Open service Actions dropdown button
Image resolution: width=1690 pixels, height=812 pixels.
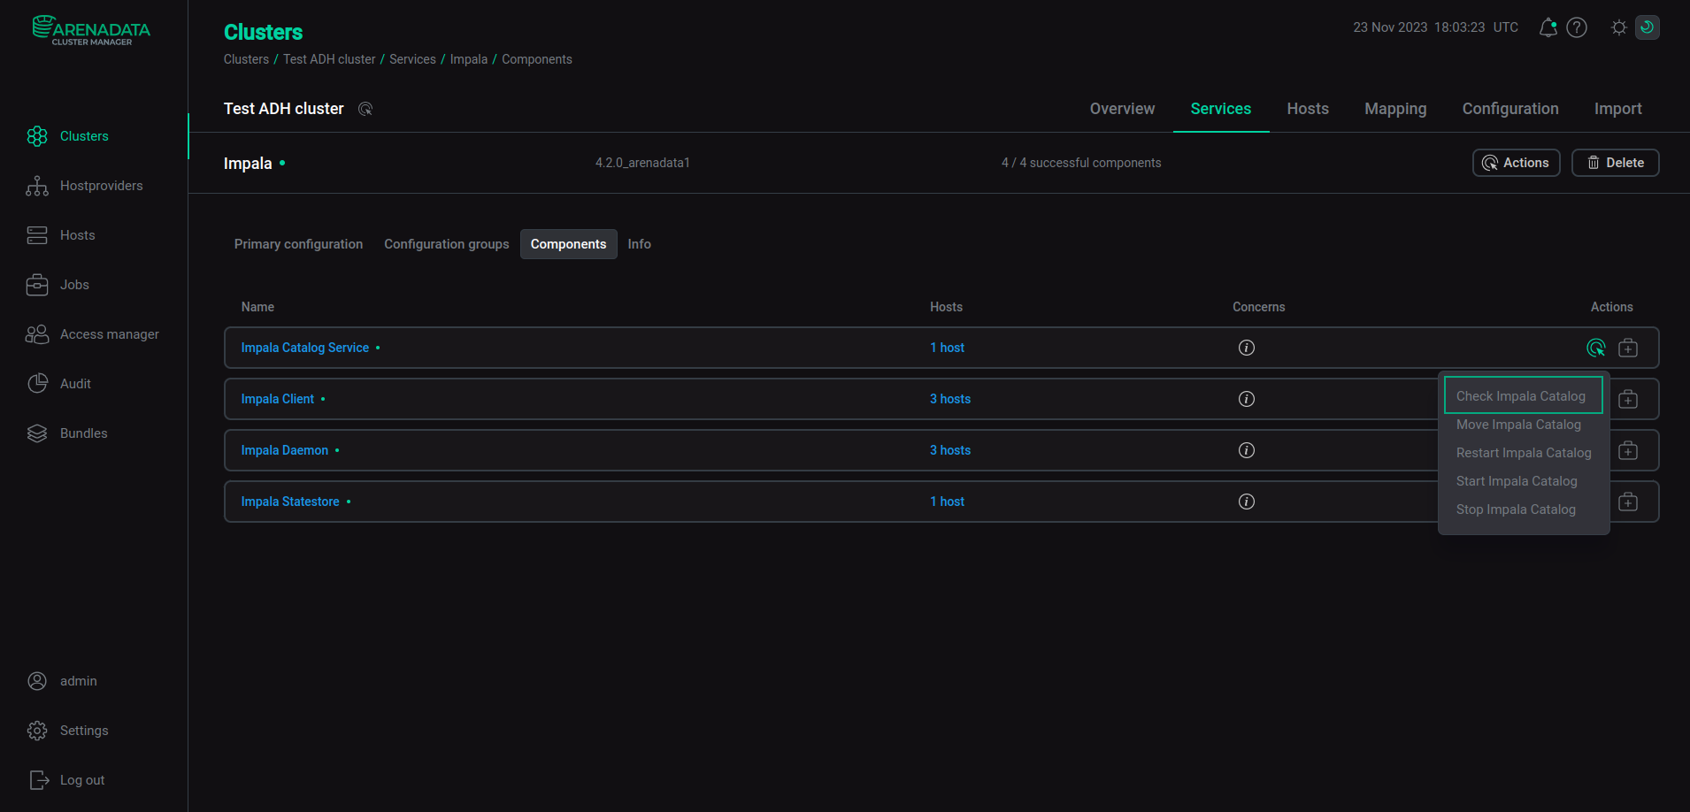coord(1516,163)
